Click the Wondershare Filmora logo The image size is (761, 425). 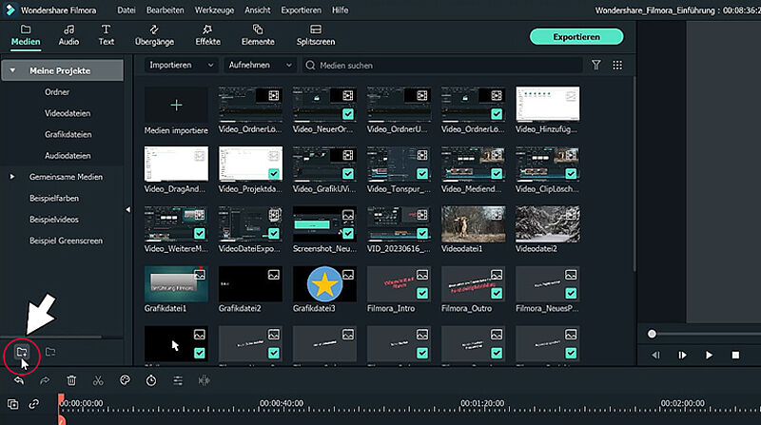[x=10, y=10]
